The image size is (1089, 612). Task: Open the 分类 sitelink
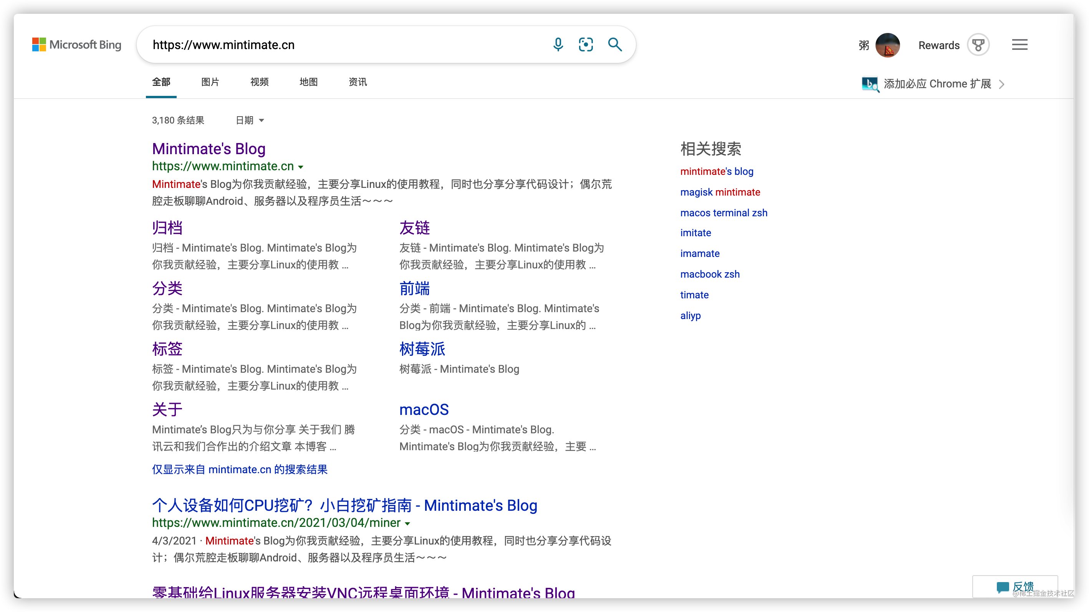click(167, 289)
